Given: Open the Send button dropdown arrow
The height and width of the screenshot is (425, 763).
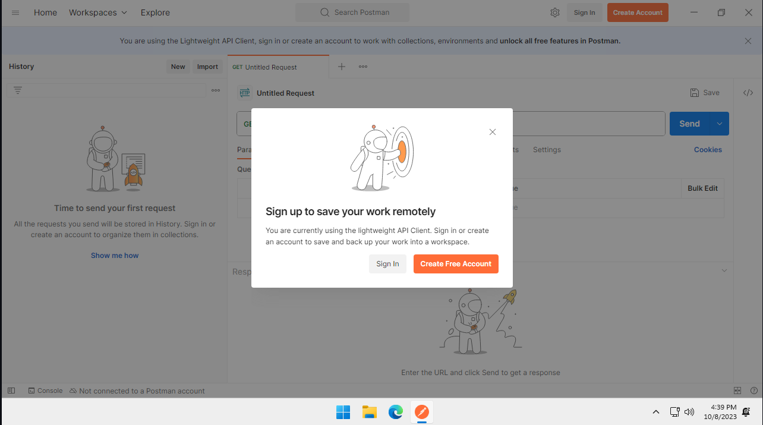Looking at the screenshot, I should pyautogui.click(x=719, y=124).
